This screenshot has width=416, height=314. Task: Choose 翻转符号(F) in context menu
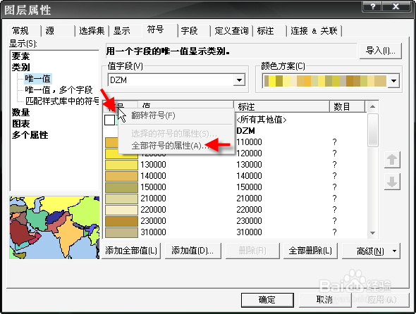153,115
